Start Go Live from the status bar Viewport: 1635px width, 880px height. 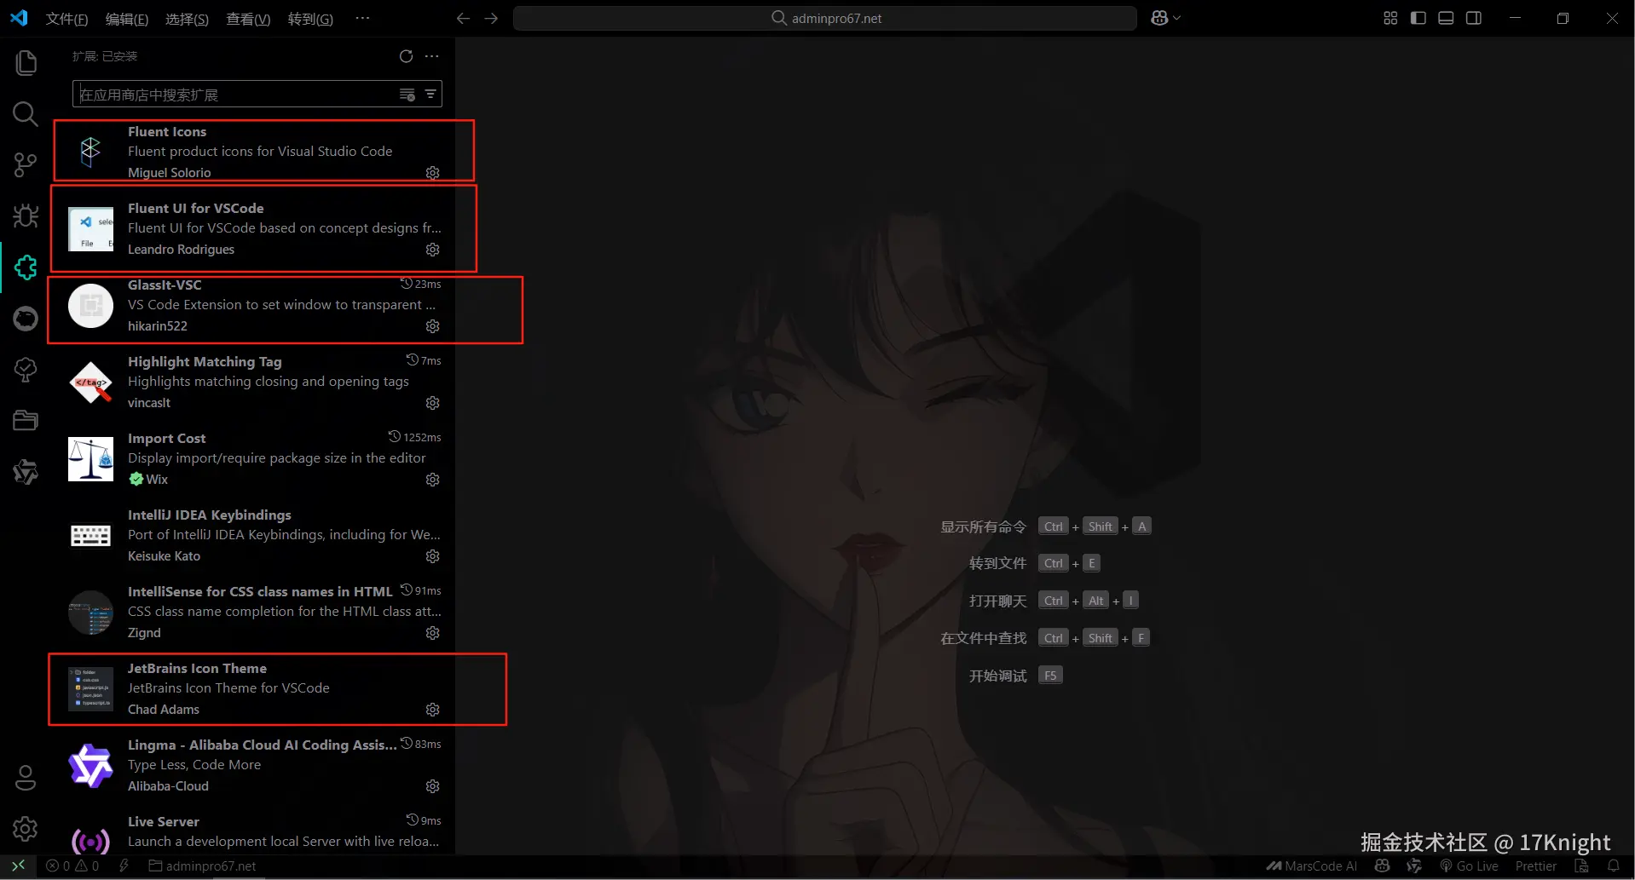click(x=1470, y=866)
